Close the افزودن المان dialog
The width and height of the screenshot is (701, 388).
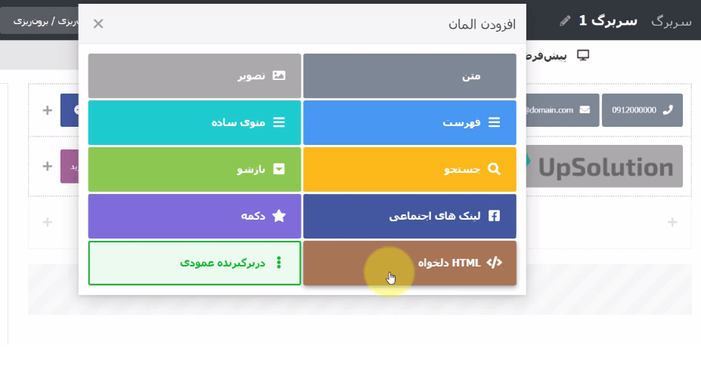pyautogui.click(x=98, y=23)
